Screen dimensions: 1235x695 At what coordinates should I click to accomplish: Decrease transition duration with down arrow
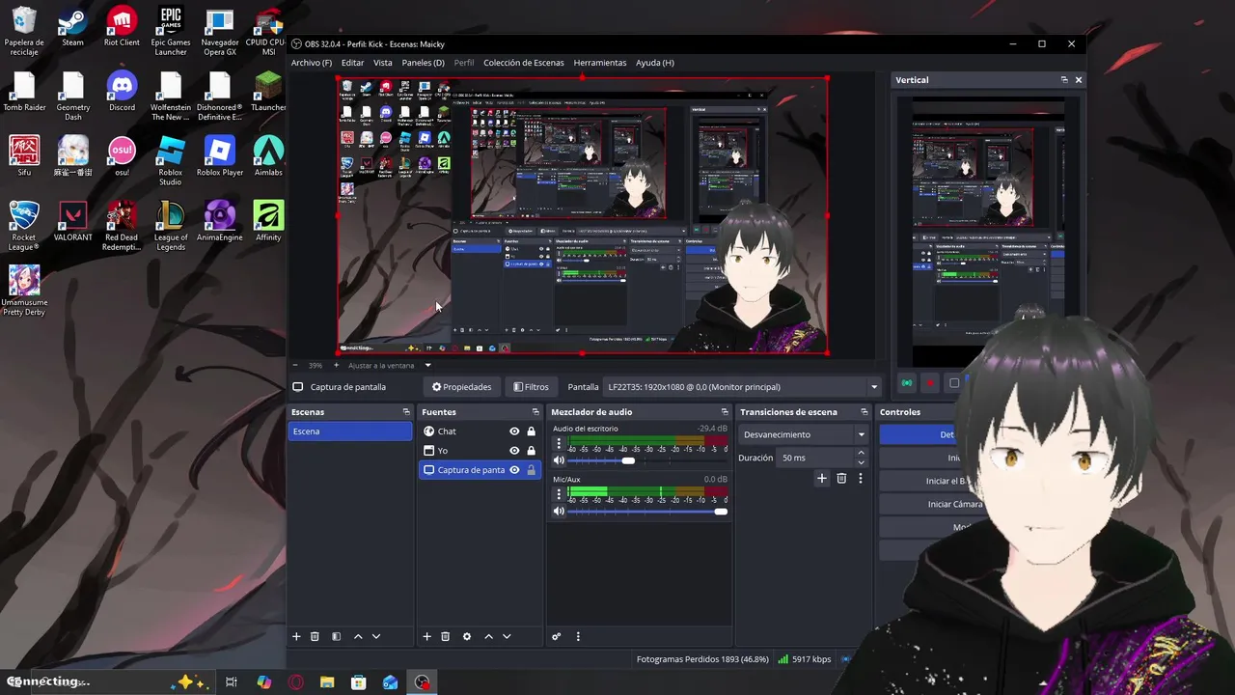[x=861, y=462]
